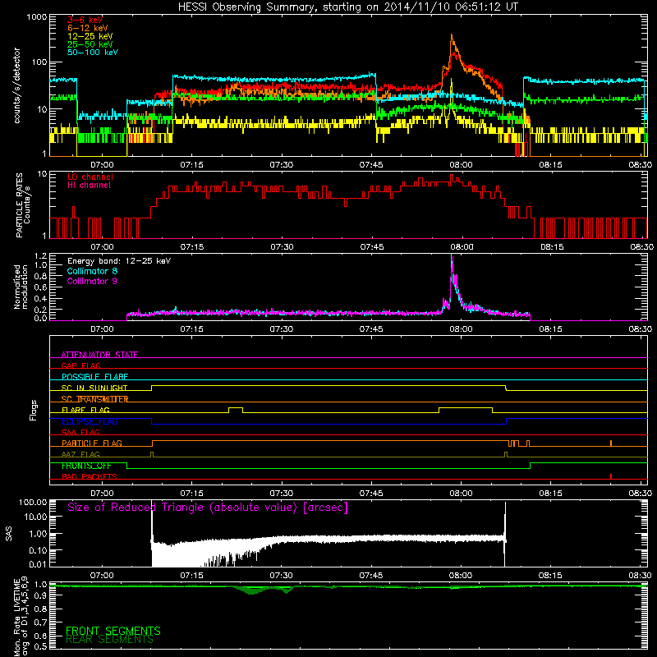Click the PARTICLE RATES axis label

tap(23, 205)
